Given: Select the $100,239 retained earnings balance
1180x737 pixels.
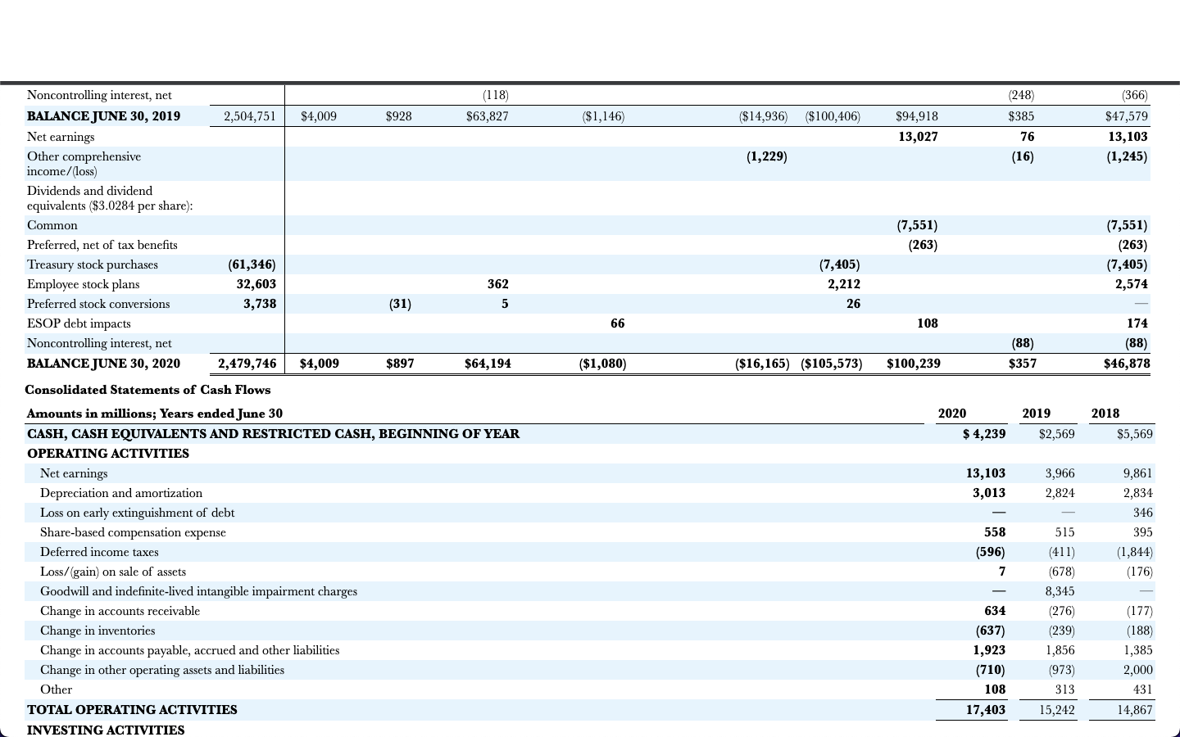Looking at the screenshot, I should (x=914, y=364).
